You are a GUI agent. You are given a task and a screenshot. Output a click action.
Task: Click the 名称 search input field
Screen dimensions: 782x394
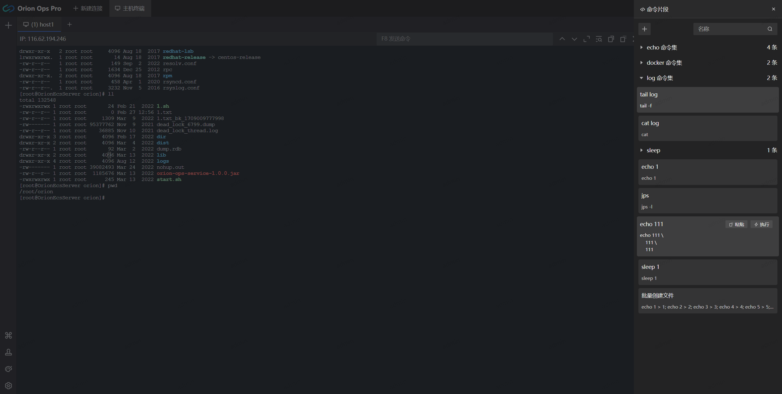pyautogui.click(x=730, y=29)
